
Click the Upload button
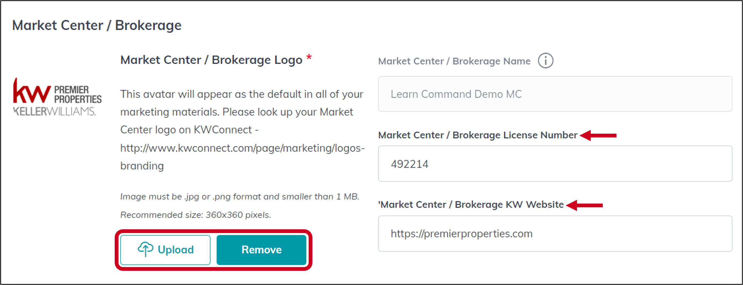coord(165,250)
